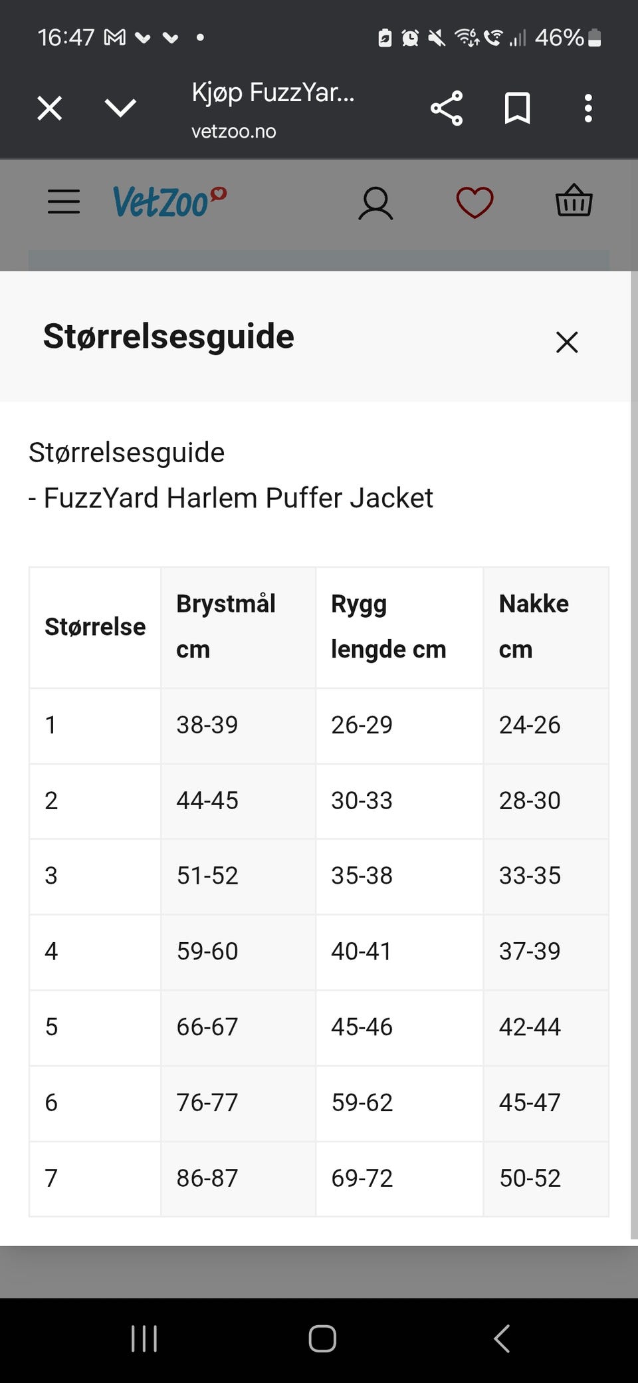Viewport: 638px width, 1383px height.
Task: Close the Størrelsesguide dialog
Action: pos(567,342)
